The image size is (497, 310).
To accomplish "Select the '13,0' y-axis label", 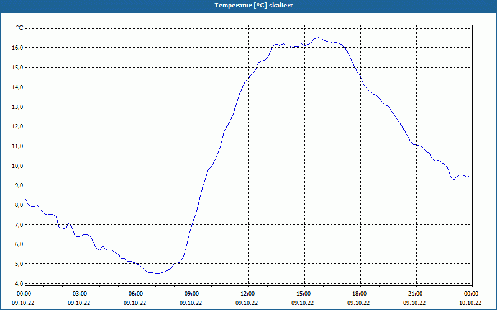I will (x=18, y=107).
